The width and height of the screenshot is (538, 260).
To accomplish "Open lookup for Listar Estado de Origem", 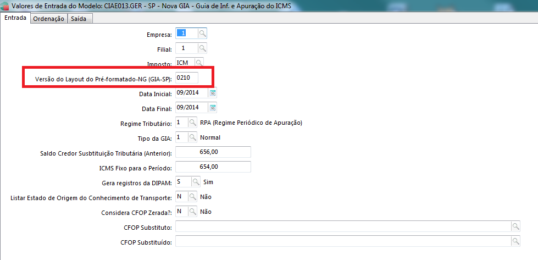I will 192,196.
